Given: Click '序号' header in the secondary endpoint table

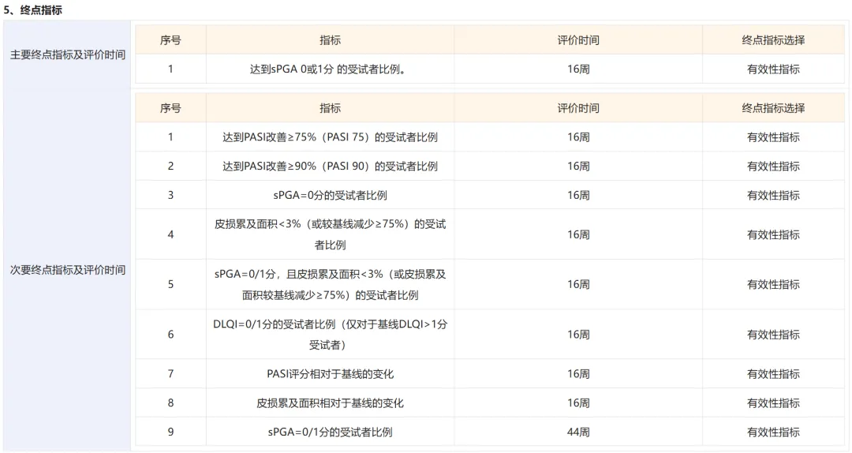Looking at the screenshot, I should click(170, 108).
